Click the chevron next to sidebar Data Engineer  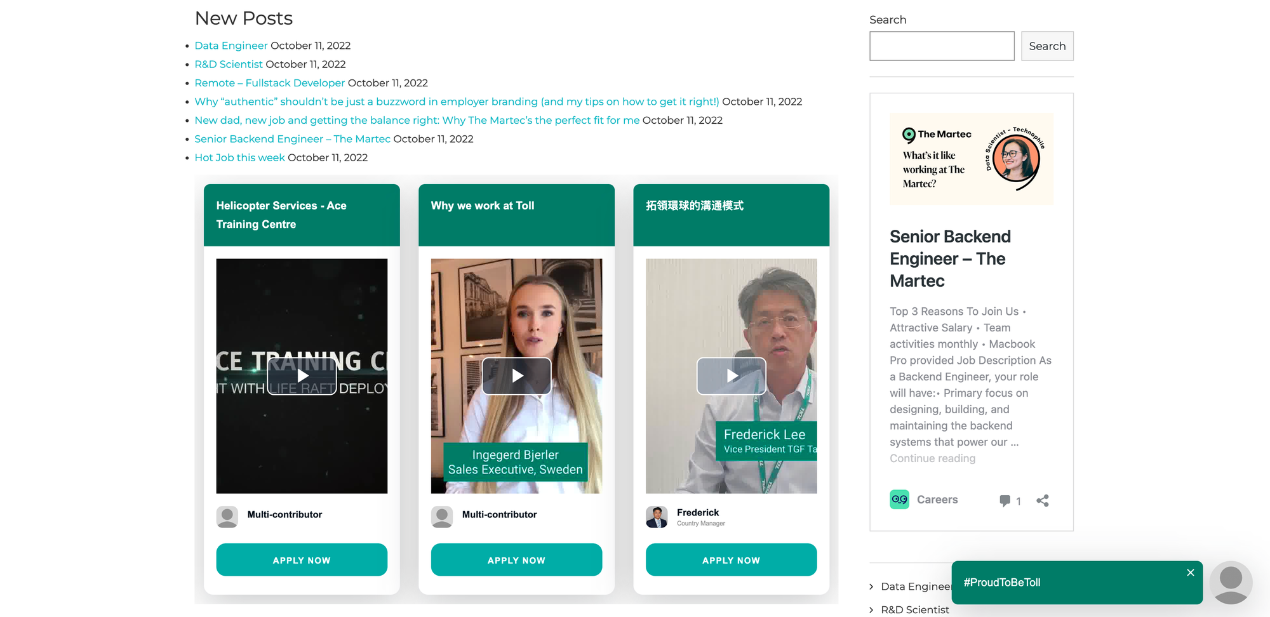[871, 587]
